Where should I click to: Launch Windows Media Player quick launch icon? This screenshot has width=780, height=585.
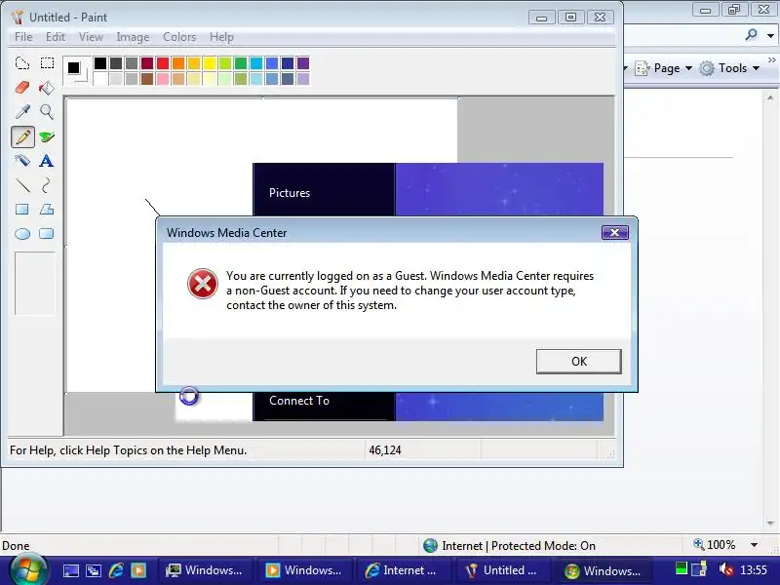click(138, 570)
